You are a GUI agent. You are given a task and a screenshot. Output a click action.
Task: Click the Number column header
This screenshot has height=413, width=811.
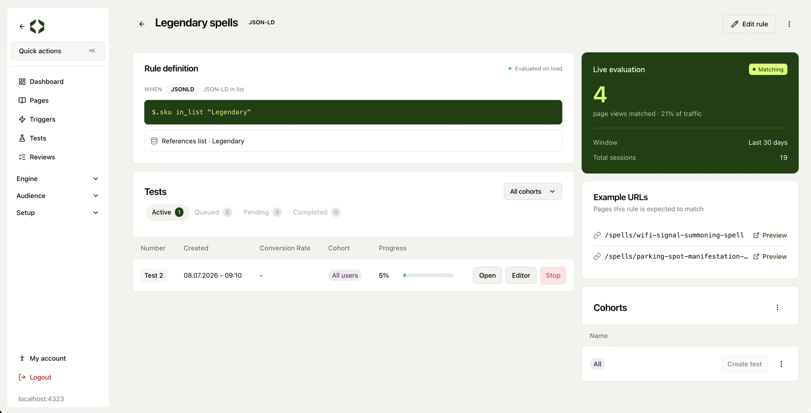pyautogui.click(x=153, y=248)
